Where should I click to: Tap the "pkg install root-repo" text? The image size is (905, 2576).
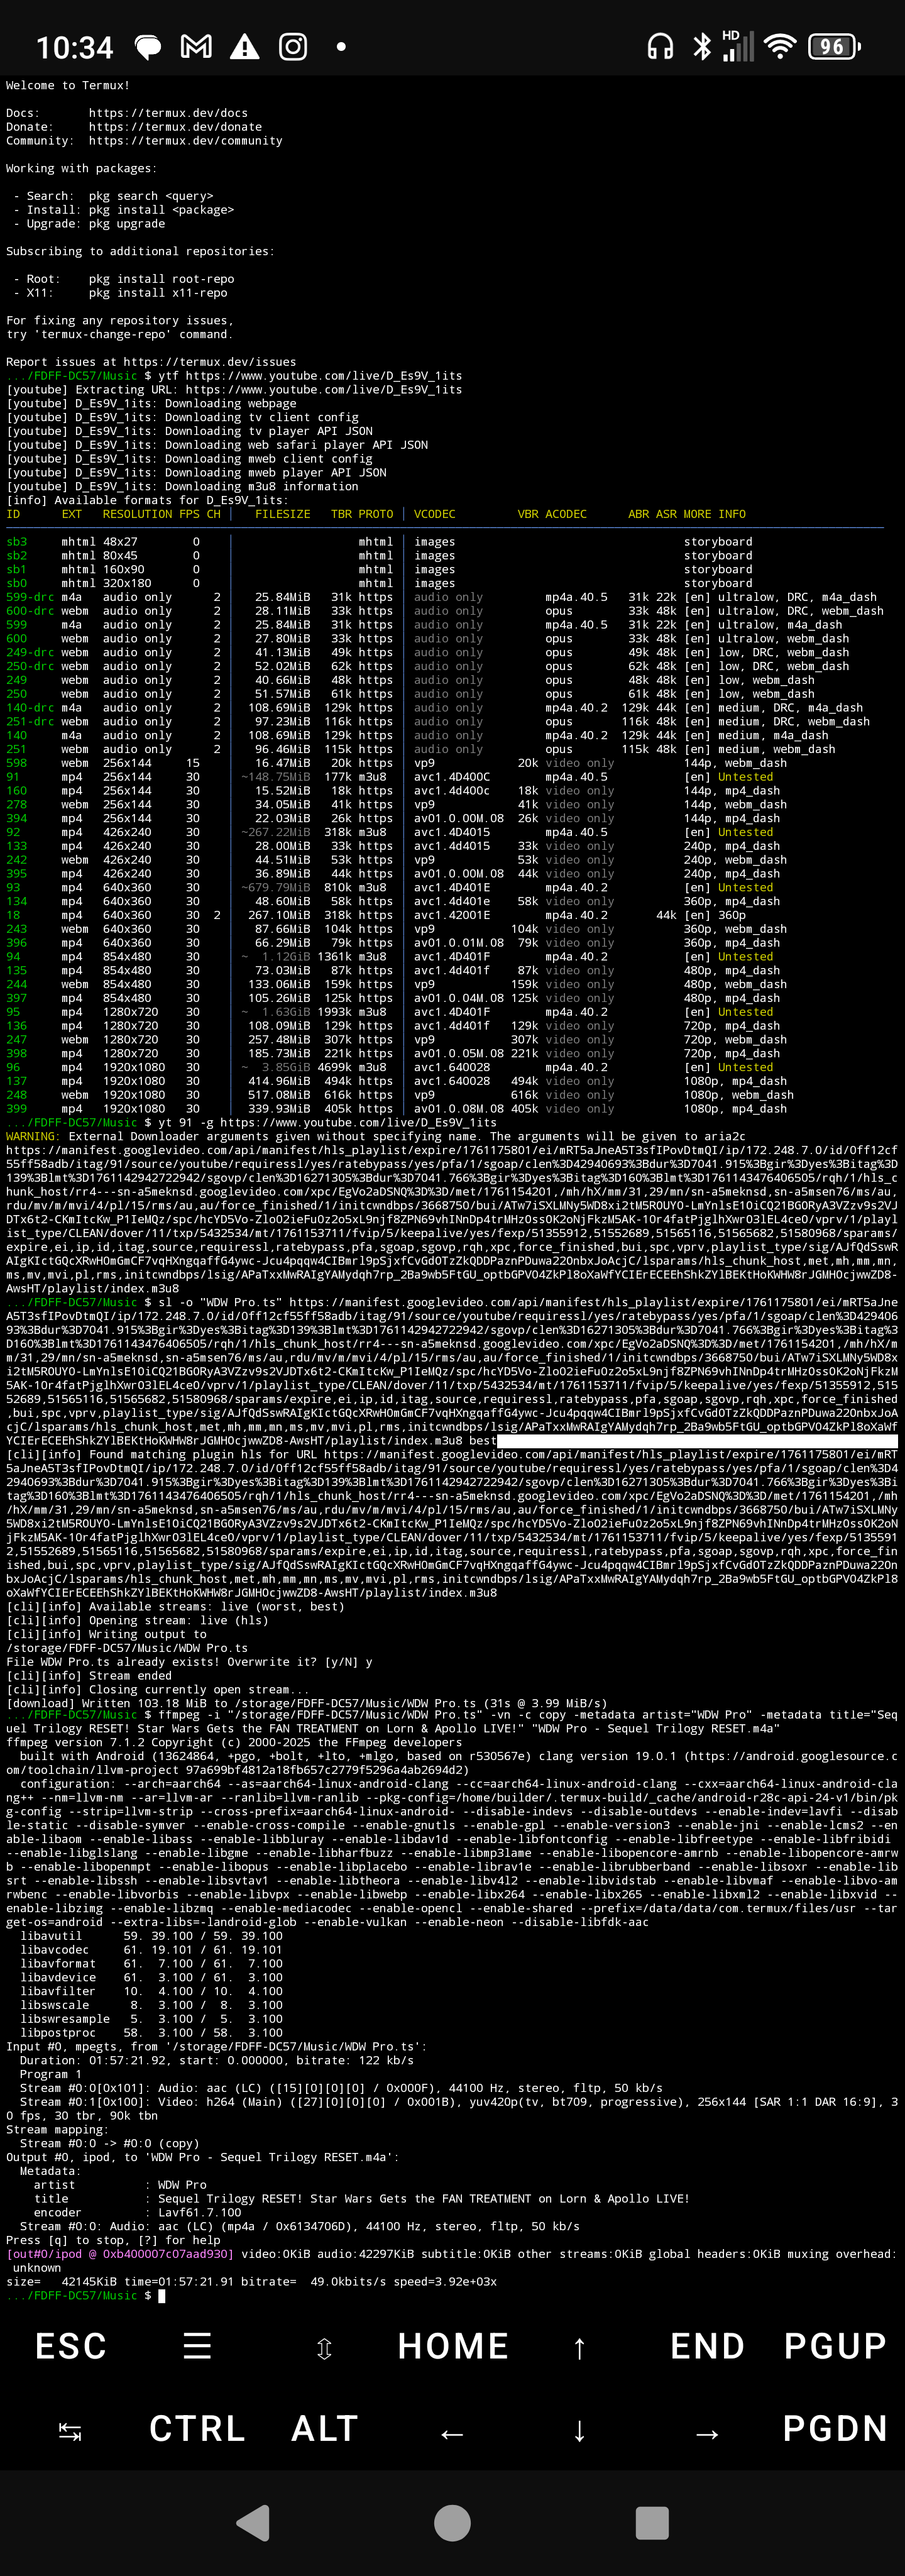[161, 279]
